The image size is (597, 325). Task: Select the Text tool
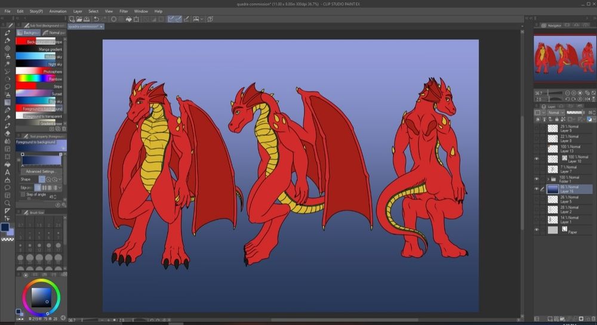coord(7,172)
